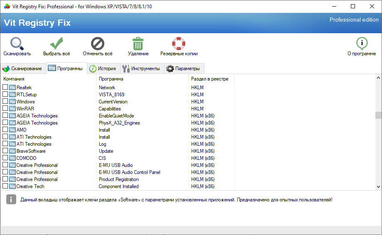Check the AGEIA PhysX_A32_Engines row checkbox
The width and height of the screenshot is (382, 235).
5,122
